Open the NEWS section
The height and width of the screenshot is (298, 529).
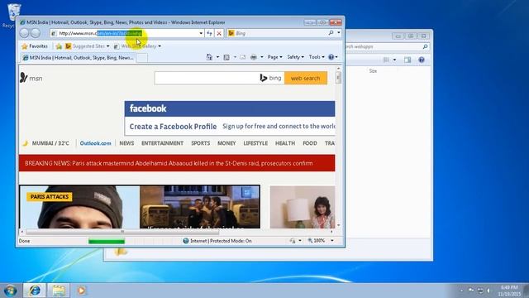[x=126, y=143]
